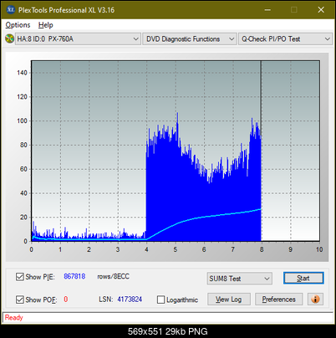Click the x-axis label 10
The height and width of the screenshot is (338, 336).
tap(319, 249)
